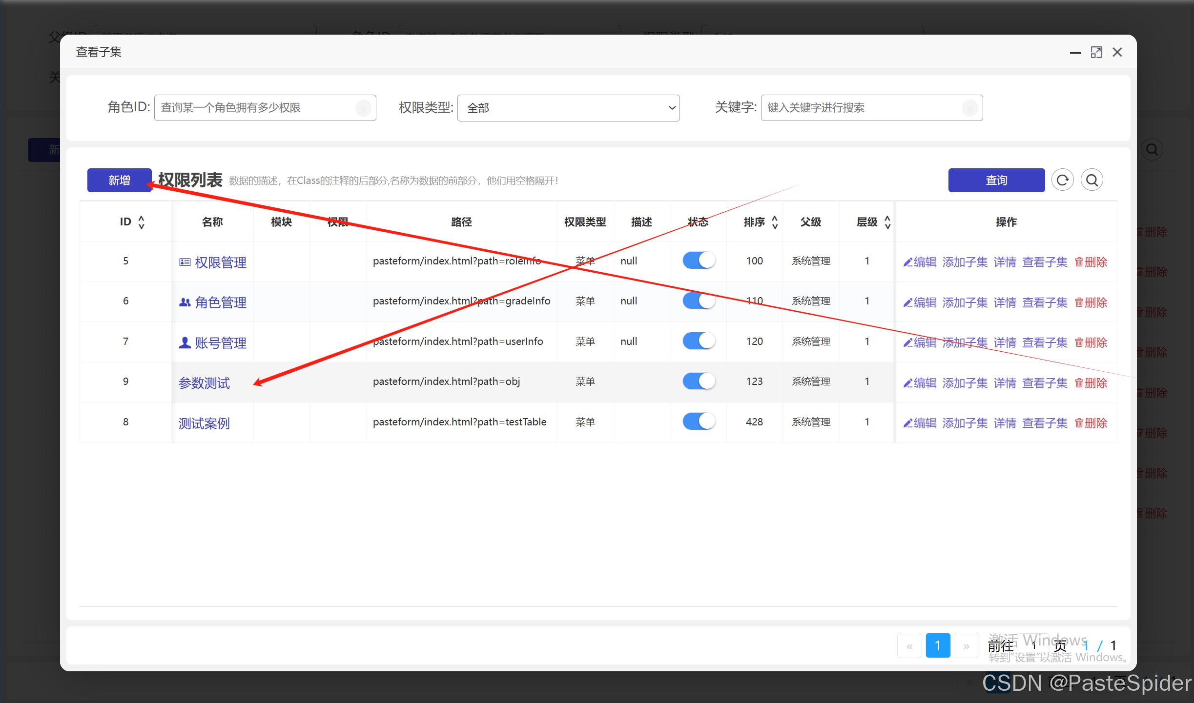Minimize the 查看子集 dialog
The width and height of the screenshot is (1194, 703).
1075,53
